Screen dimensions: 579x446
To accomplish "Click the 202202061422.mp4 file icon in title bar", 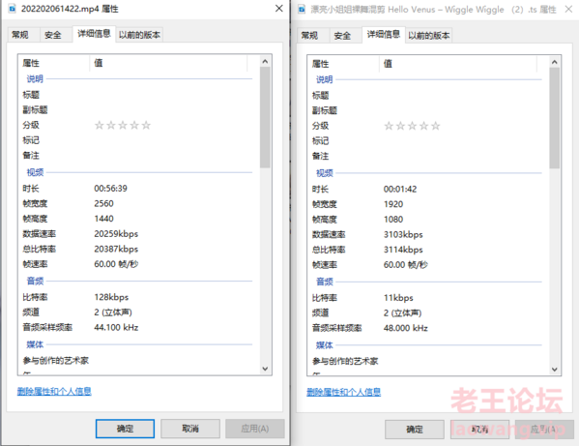I will pos(13,9).
